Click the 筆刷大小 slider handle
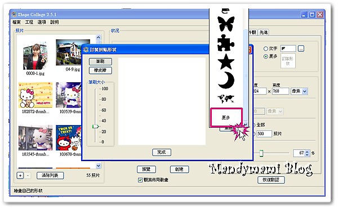The image size is (338, 209). click(x=95, y=126)
